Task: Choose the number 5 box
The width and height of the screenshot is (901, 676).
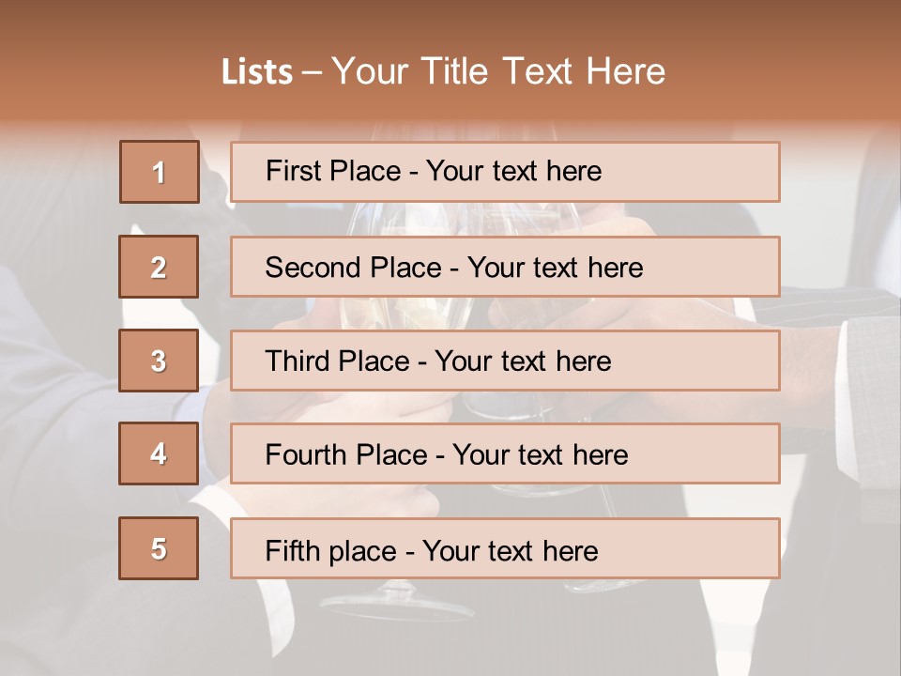Action: point(159,548)
